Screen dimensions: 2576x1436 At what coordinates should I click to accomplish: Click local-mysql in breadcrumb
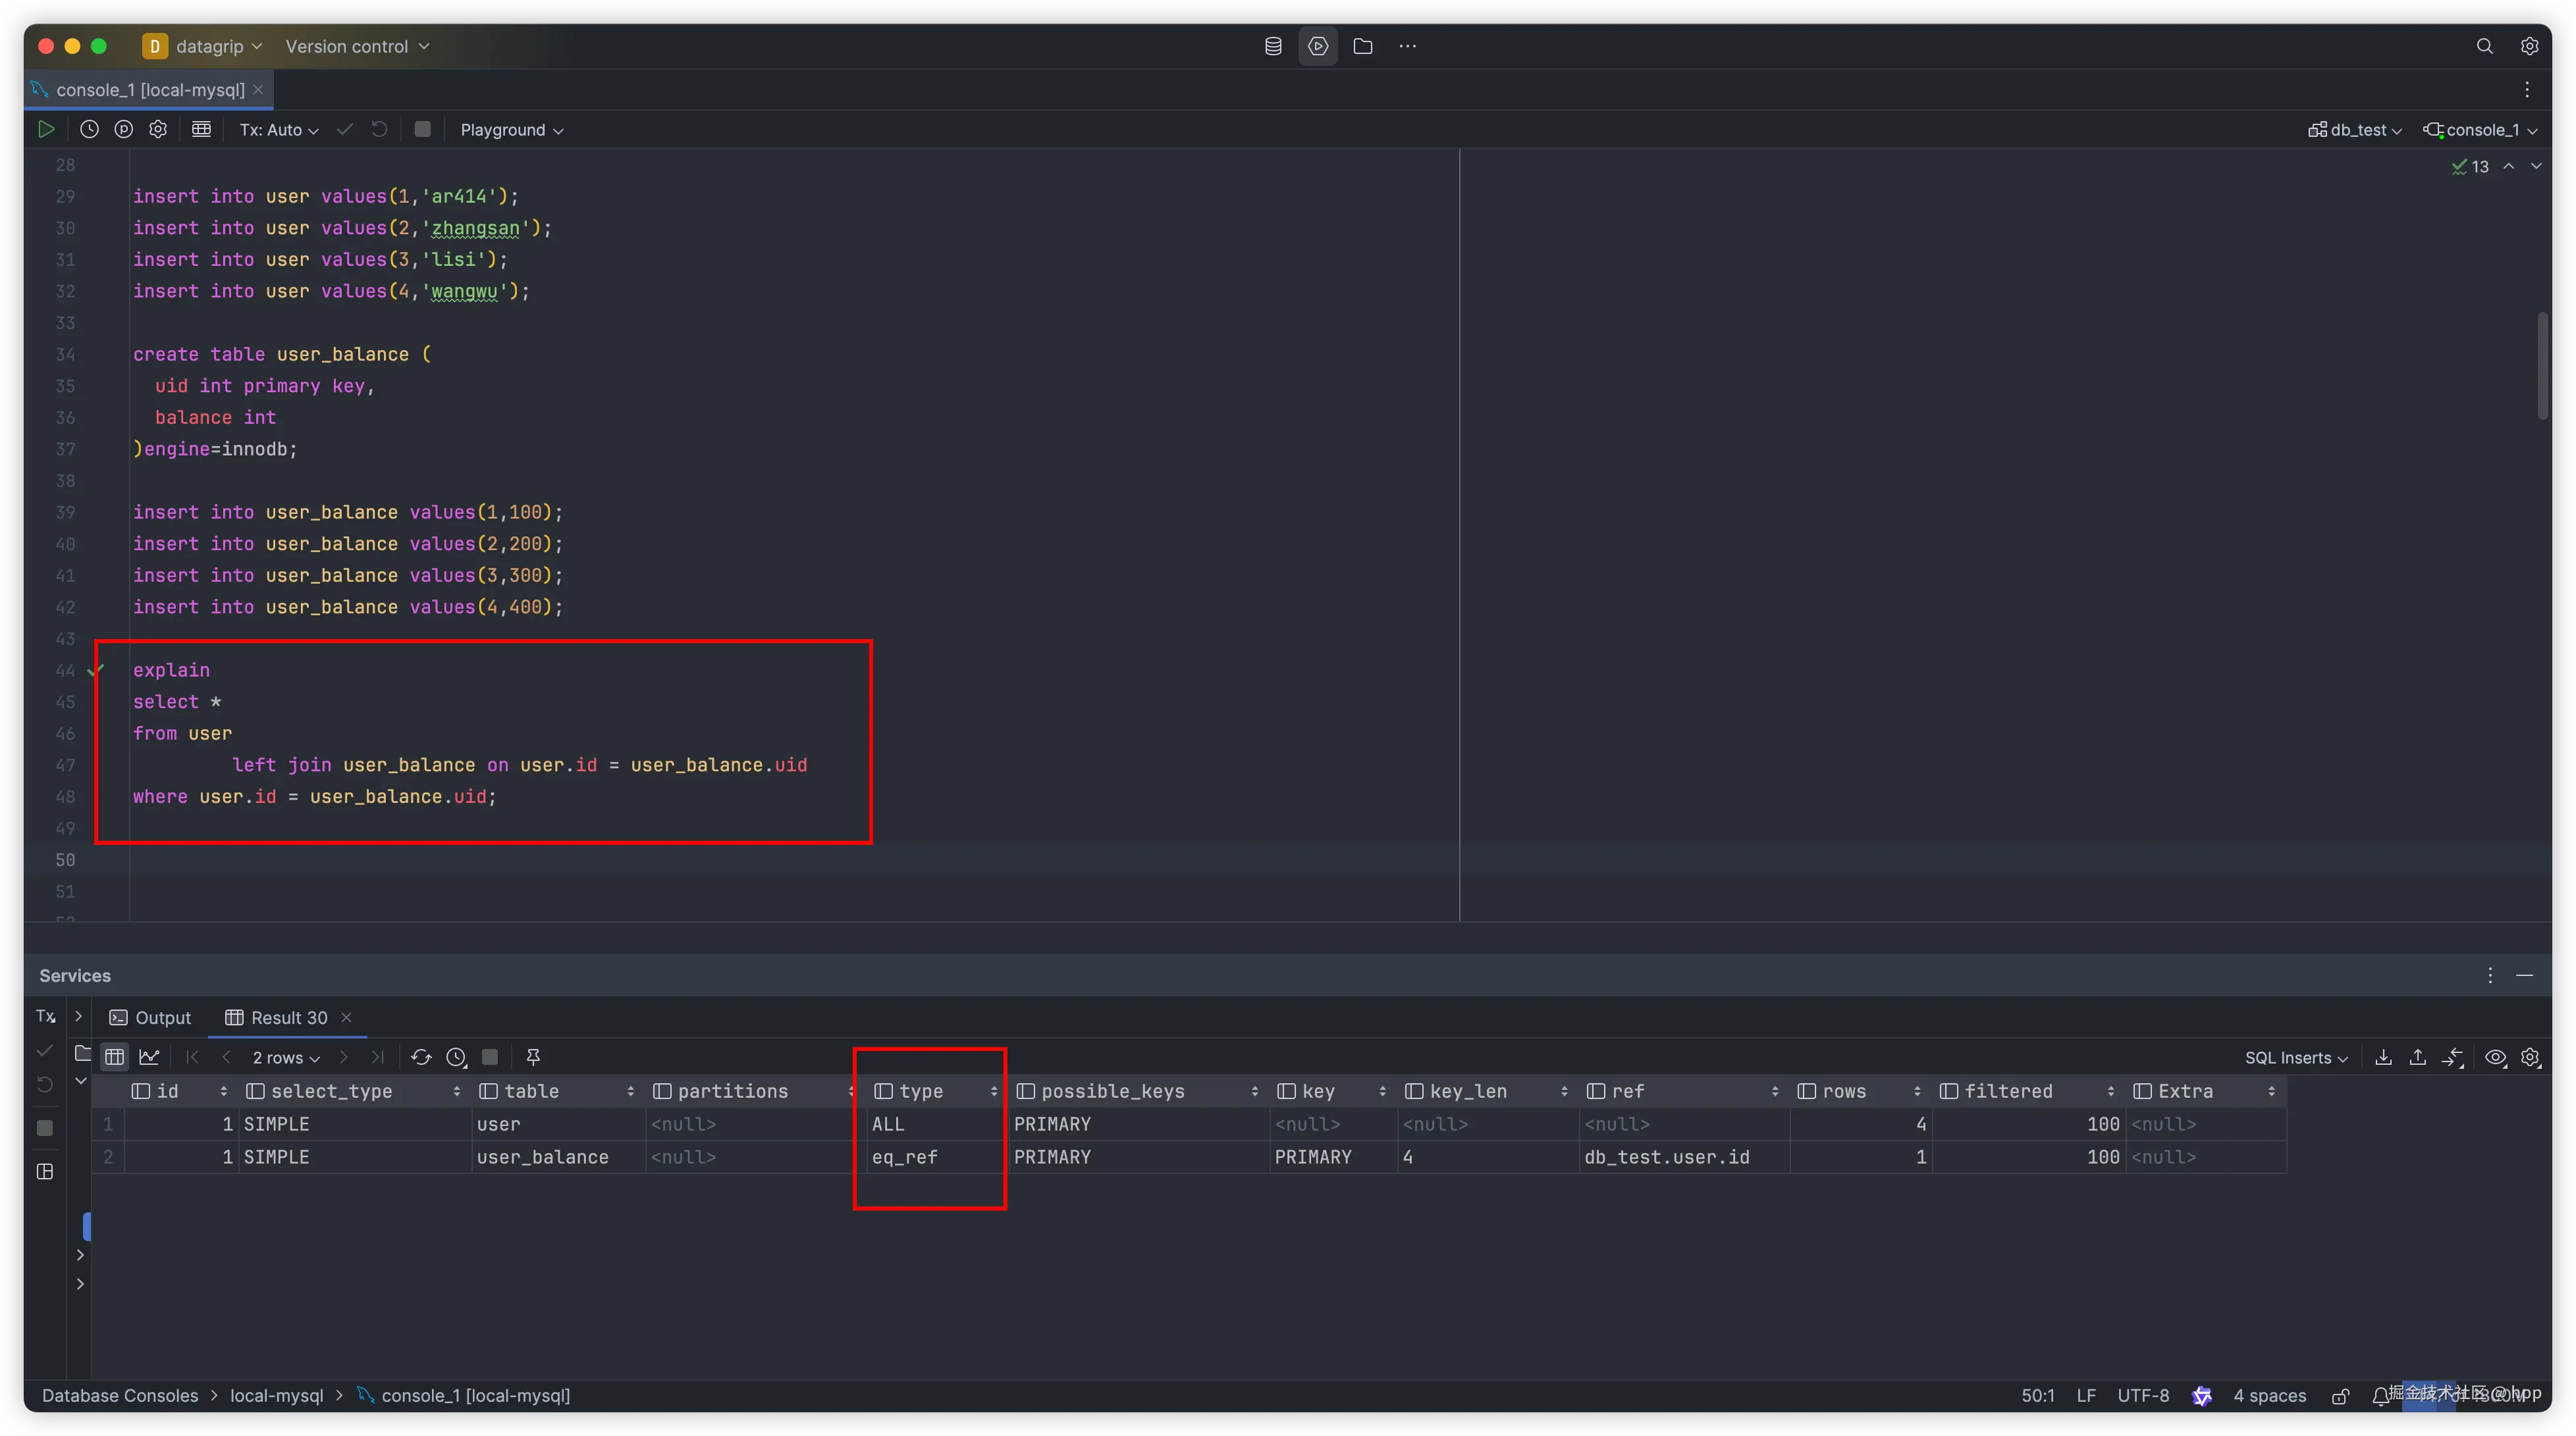point(276,1395)
